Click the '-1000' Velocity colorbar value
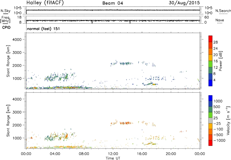The height and width of the screenshot is (160, 231). (219, 140)
